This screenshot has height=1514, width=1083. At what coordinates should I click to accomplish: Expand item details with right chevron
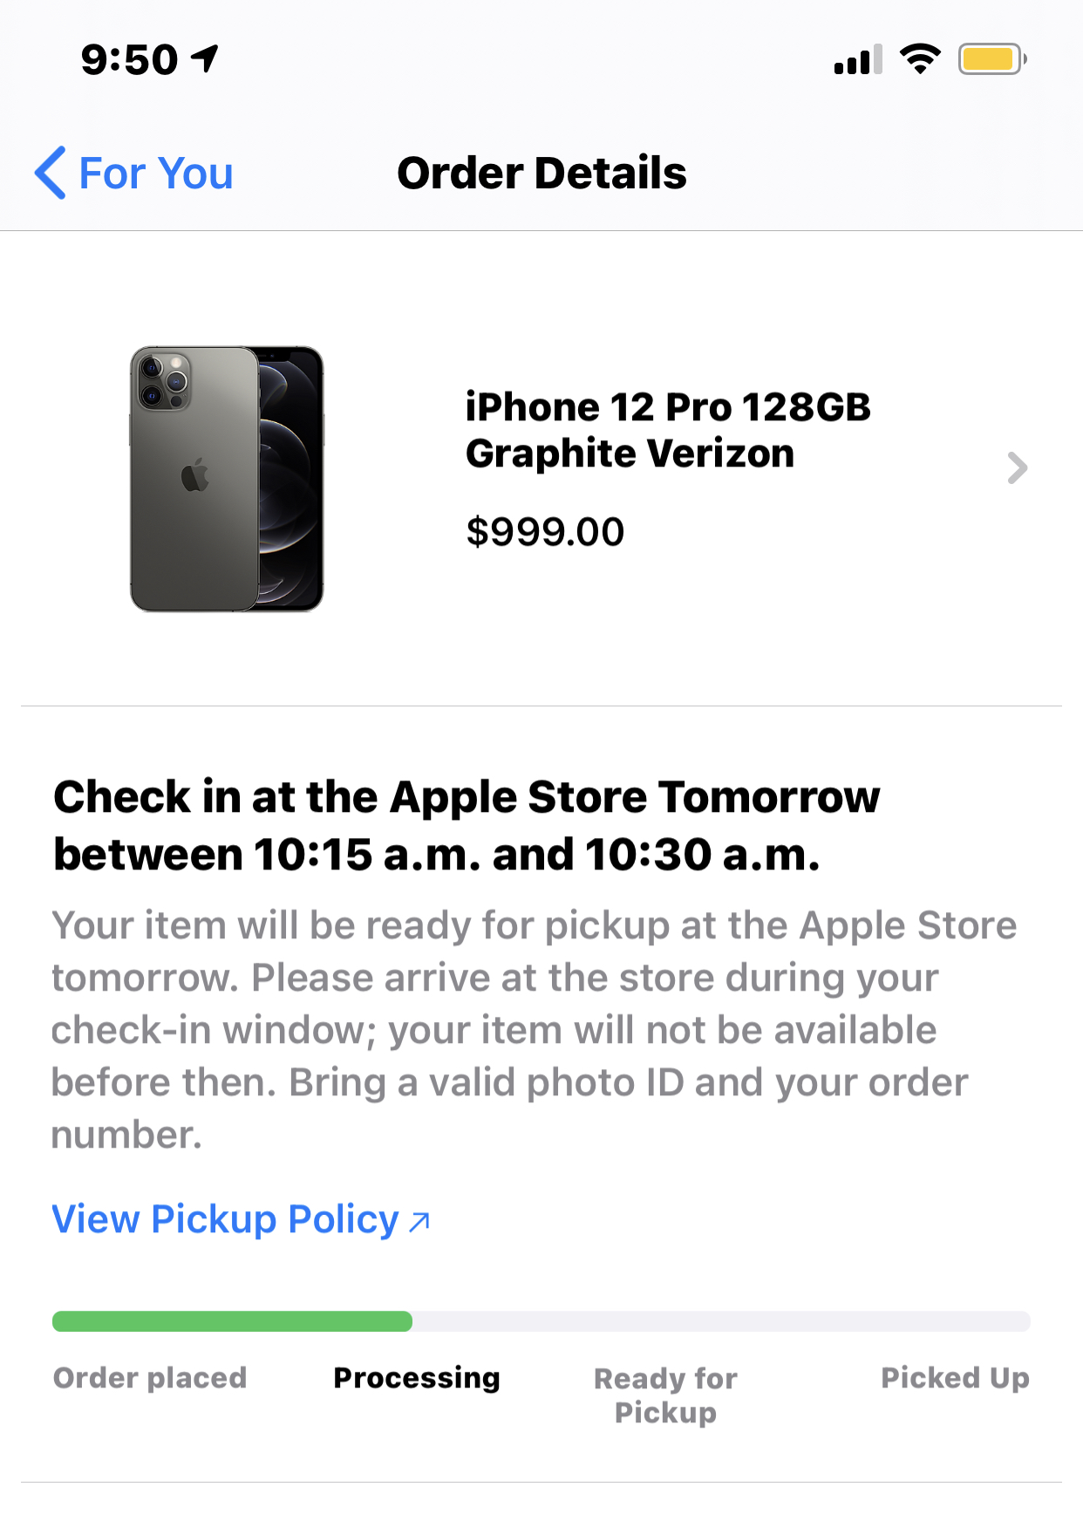pyautogui.click(x=1017, y=468)
